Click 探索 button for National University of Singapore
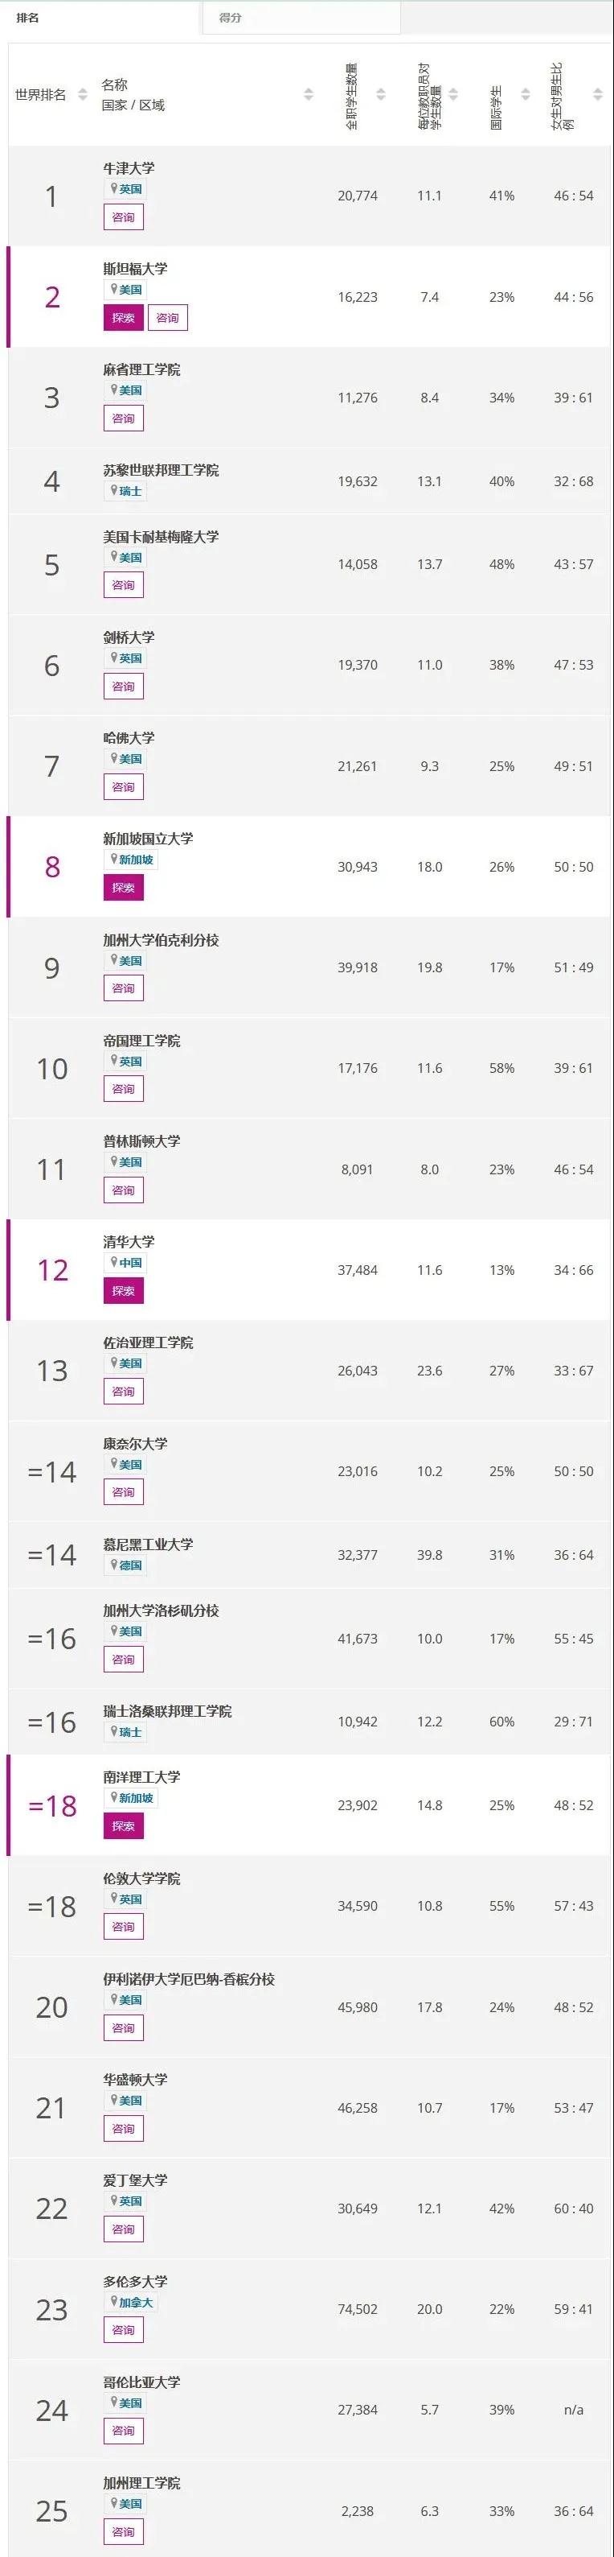This screenshot has width=614, height=2557. pos(124,888)
